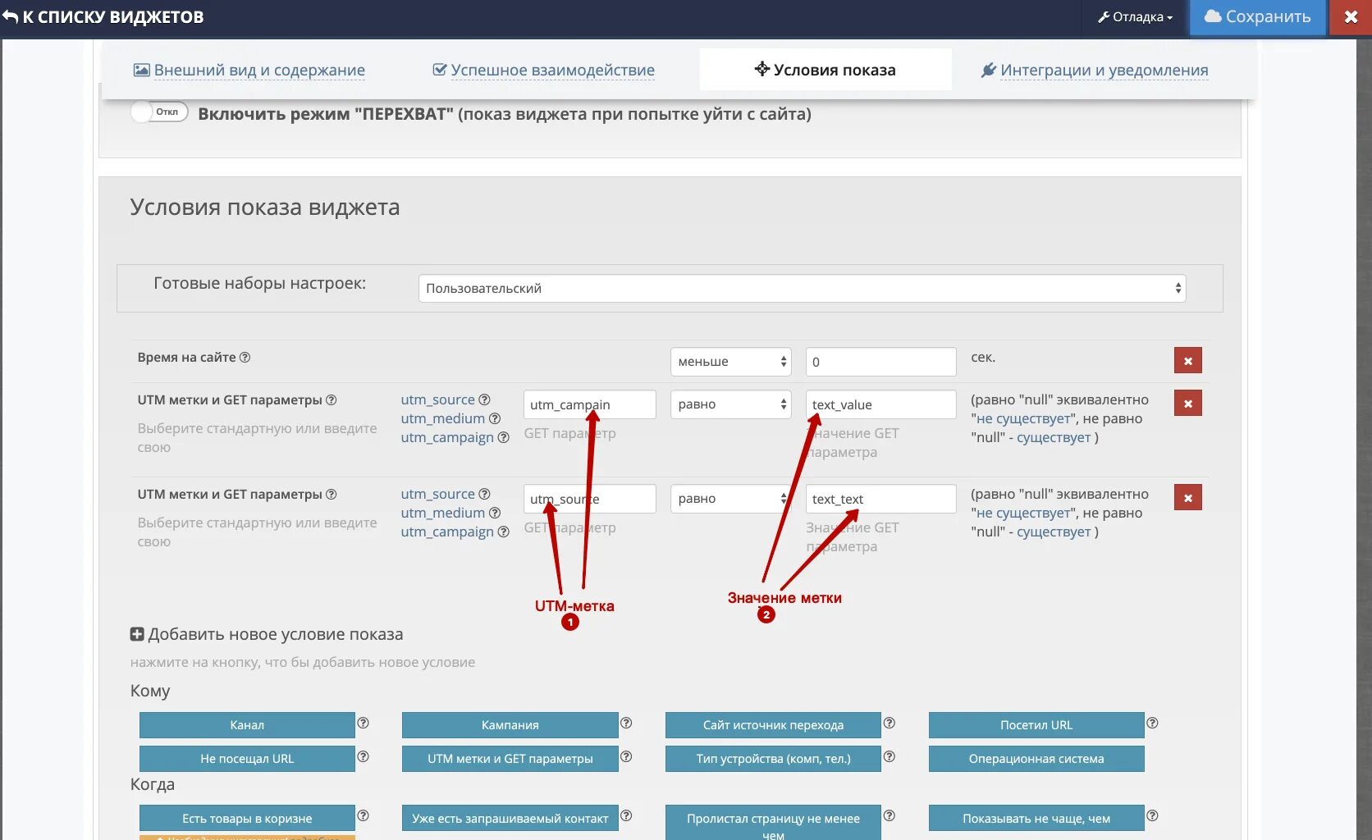Choose utm_source in second UTM row

point(437,494)
